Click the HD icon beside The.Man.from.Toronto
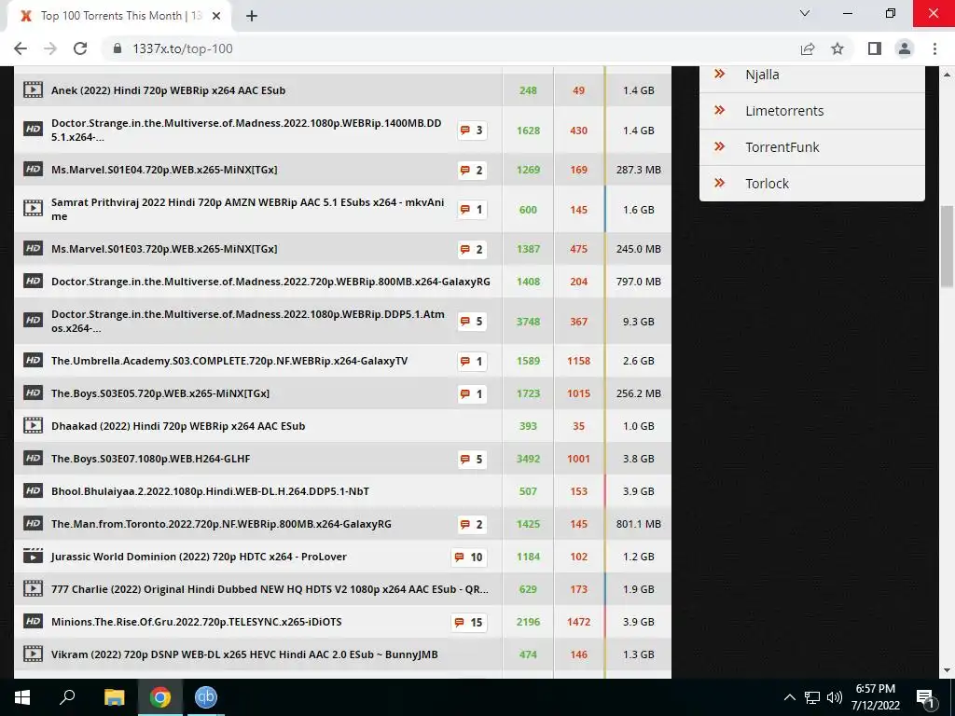The width and height of the screenshot is (955, 716). tap(33, 524)
